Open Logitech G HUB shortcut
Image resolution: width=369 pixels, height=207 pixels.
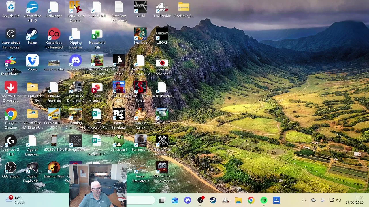(11, 145)
